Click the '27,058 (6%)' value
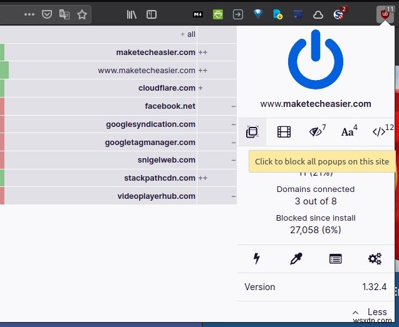The height and width of the screenshot is (327, 399). [x=316, y=230]
